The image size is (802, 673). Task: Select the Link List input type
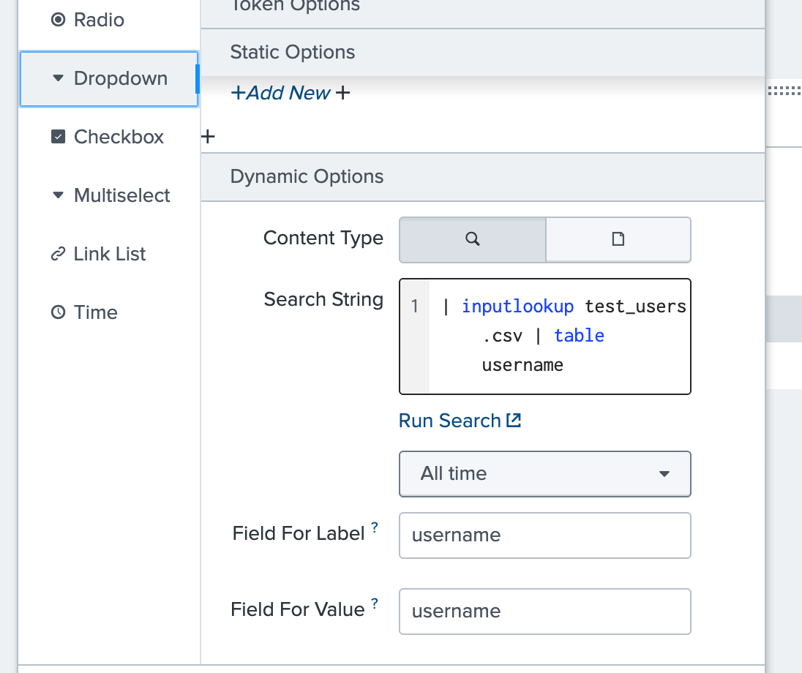(x=99, y=254)
